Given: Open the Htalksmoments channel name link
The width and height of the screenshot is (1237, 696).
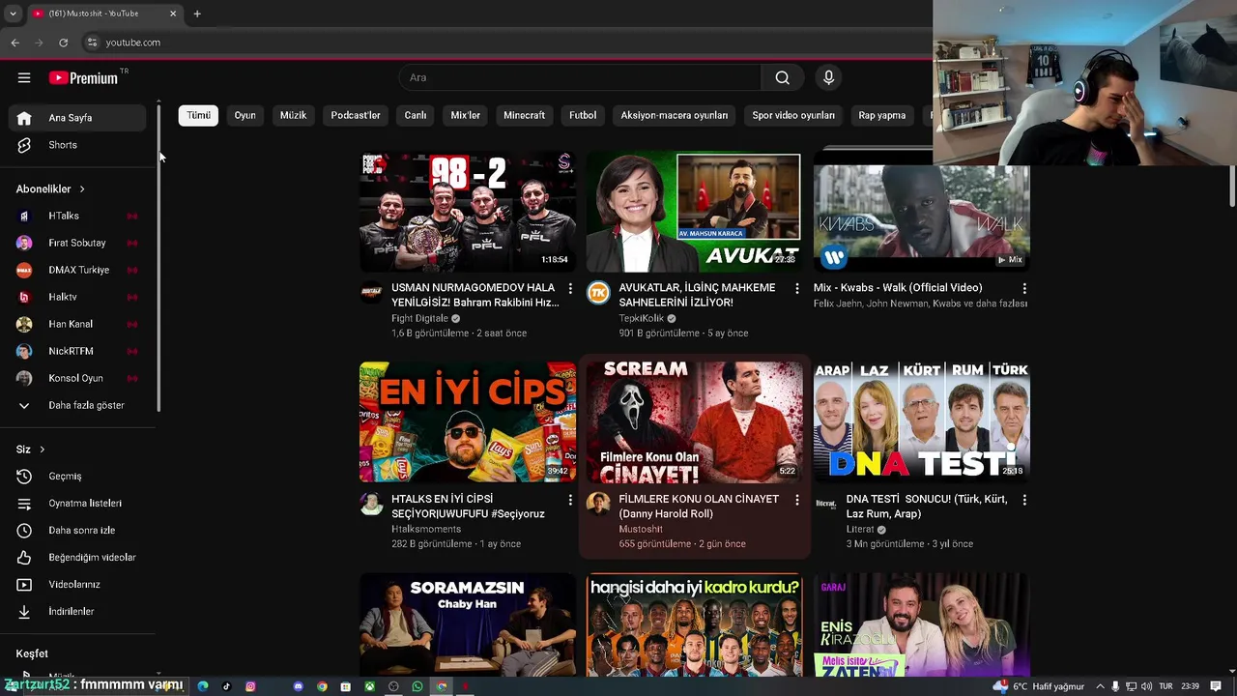Looking at the screenshot, I should pos(426,530).
